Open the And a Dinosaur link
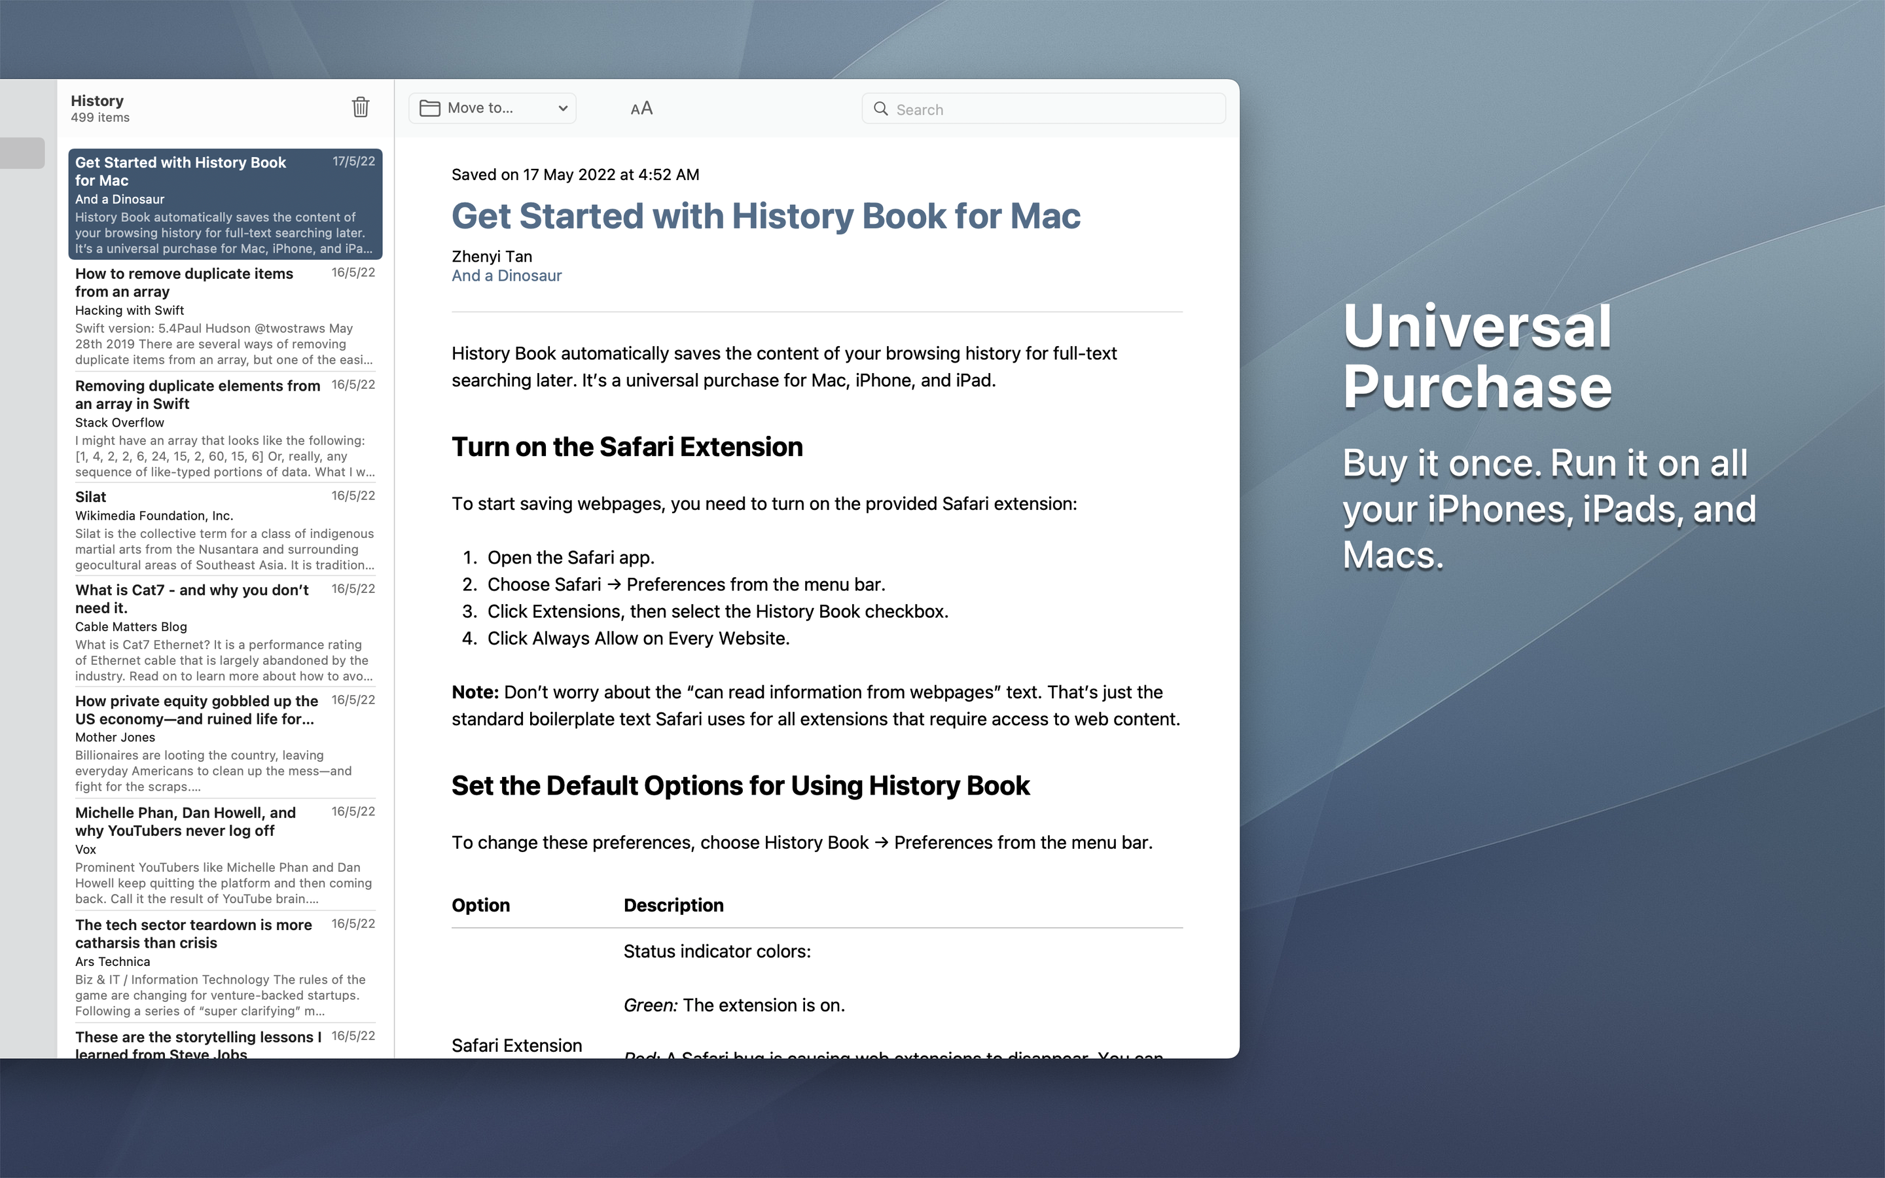This screenshot has width=1885, height=1178. click(507, 276)
